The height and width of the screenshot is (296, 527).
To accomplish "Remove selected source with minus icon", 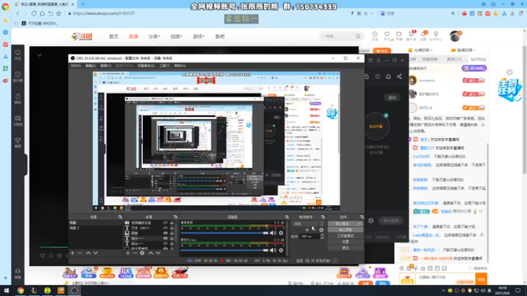I will click(135, 253).
